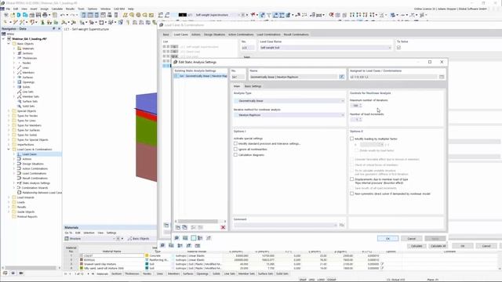Close the Navigator Data panel

click(59, 29)
